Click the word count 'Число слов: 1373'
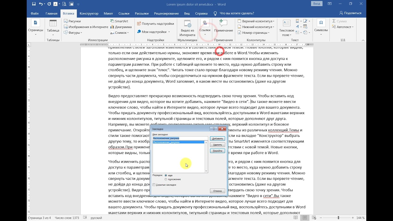 point(67,218)
